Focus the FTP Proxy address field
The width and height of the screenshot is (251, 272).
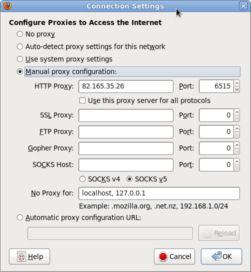click(x=126, y=132)
